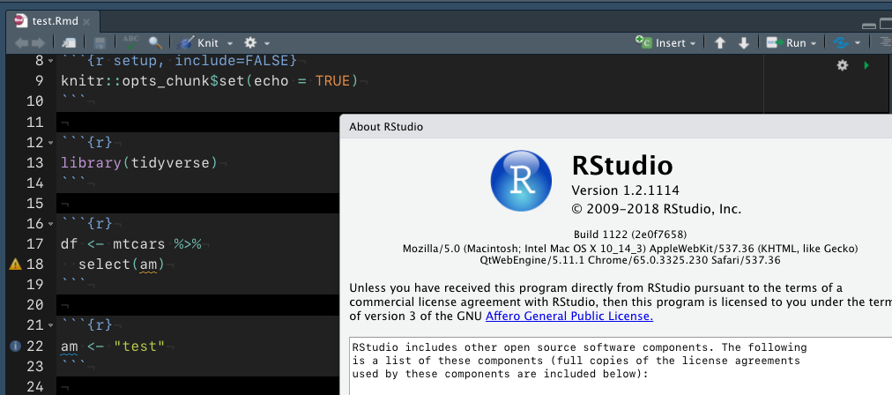Click the '{r setup, include=FALSE}' header

192,60
